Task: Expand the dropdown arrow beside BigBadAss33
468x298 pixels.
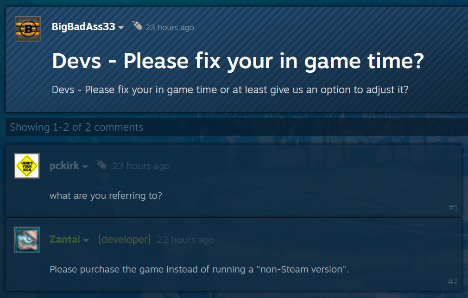Action: 121,28
